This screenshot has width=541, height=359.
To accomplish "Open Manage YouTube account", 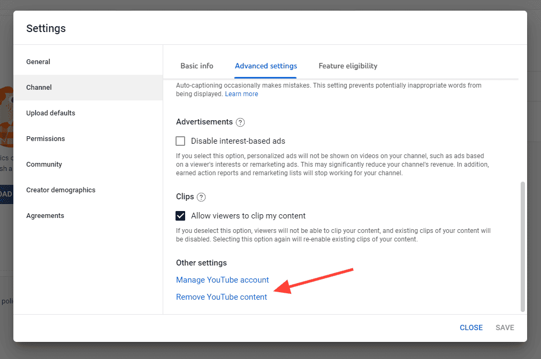I will click(x=222, y=279).
